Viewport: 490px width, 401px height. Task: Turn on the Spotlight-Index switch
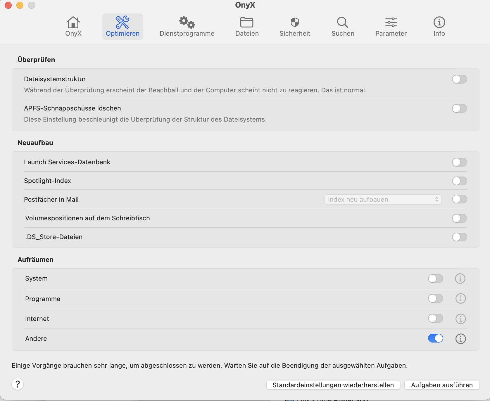[460, 181]
